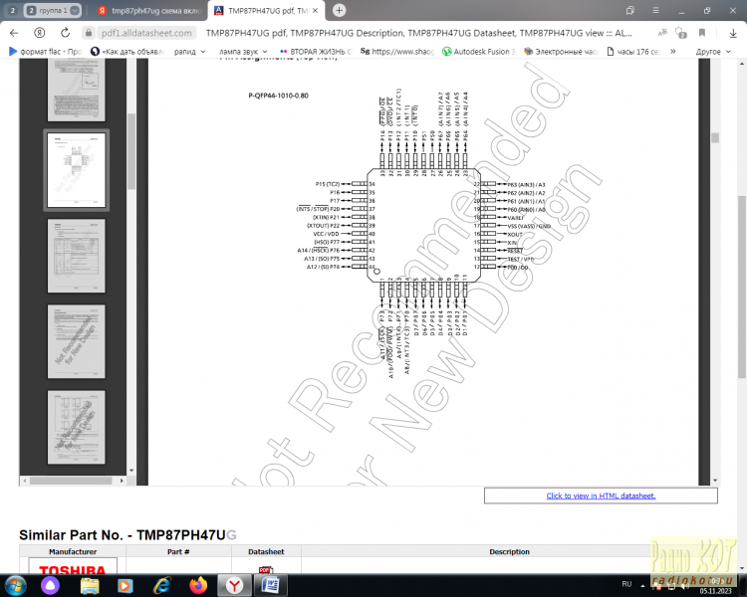Click thumbnail panel horizontal scroll left arrow
The image size is (747, 597).
(x=25, y=481)
